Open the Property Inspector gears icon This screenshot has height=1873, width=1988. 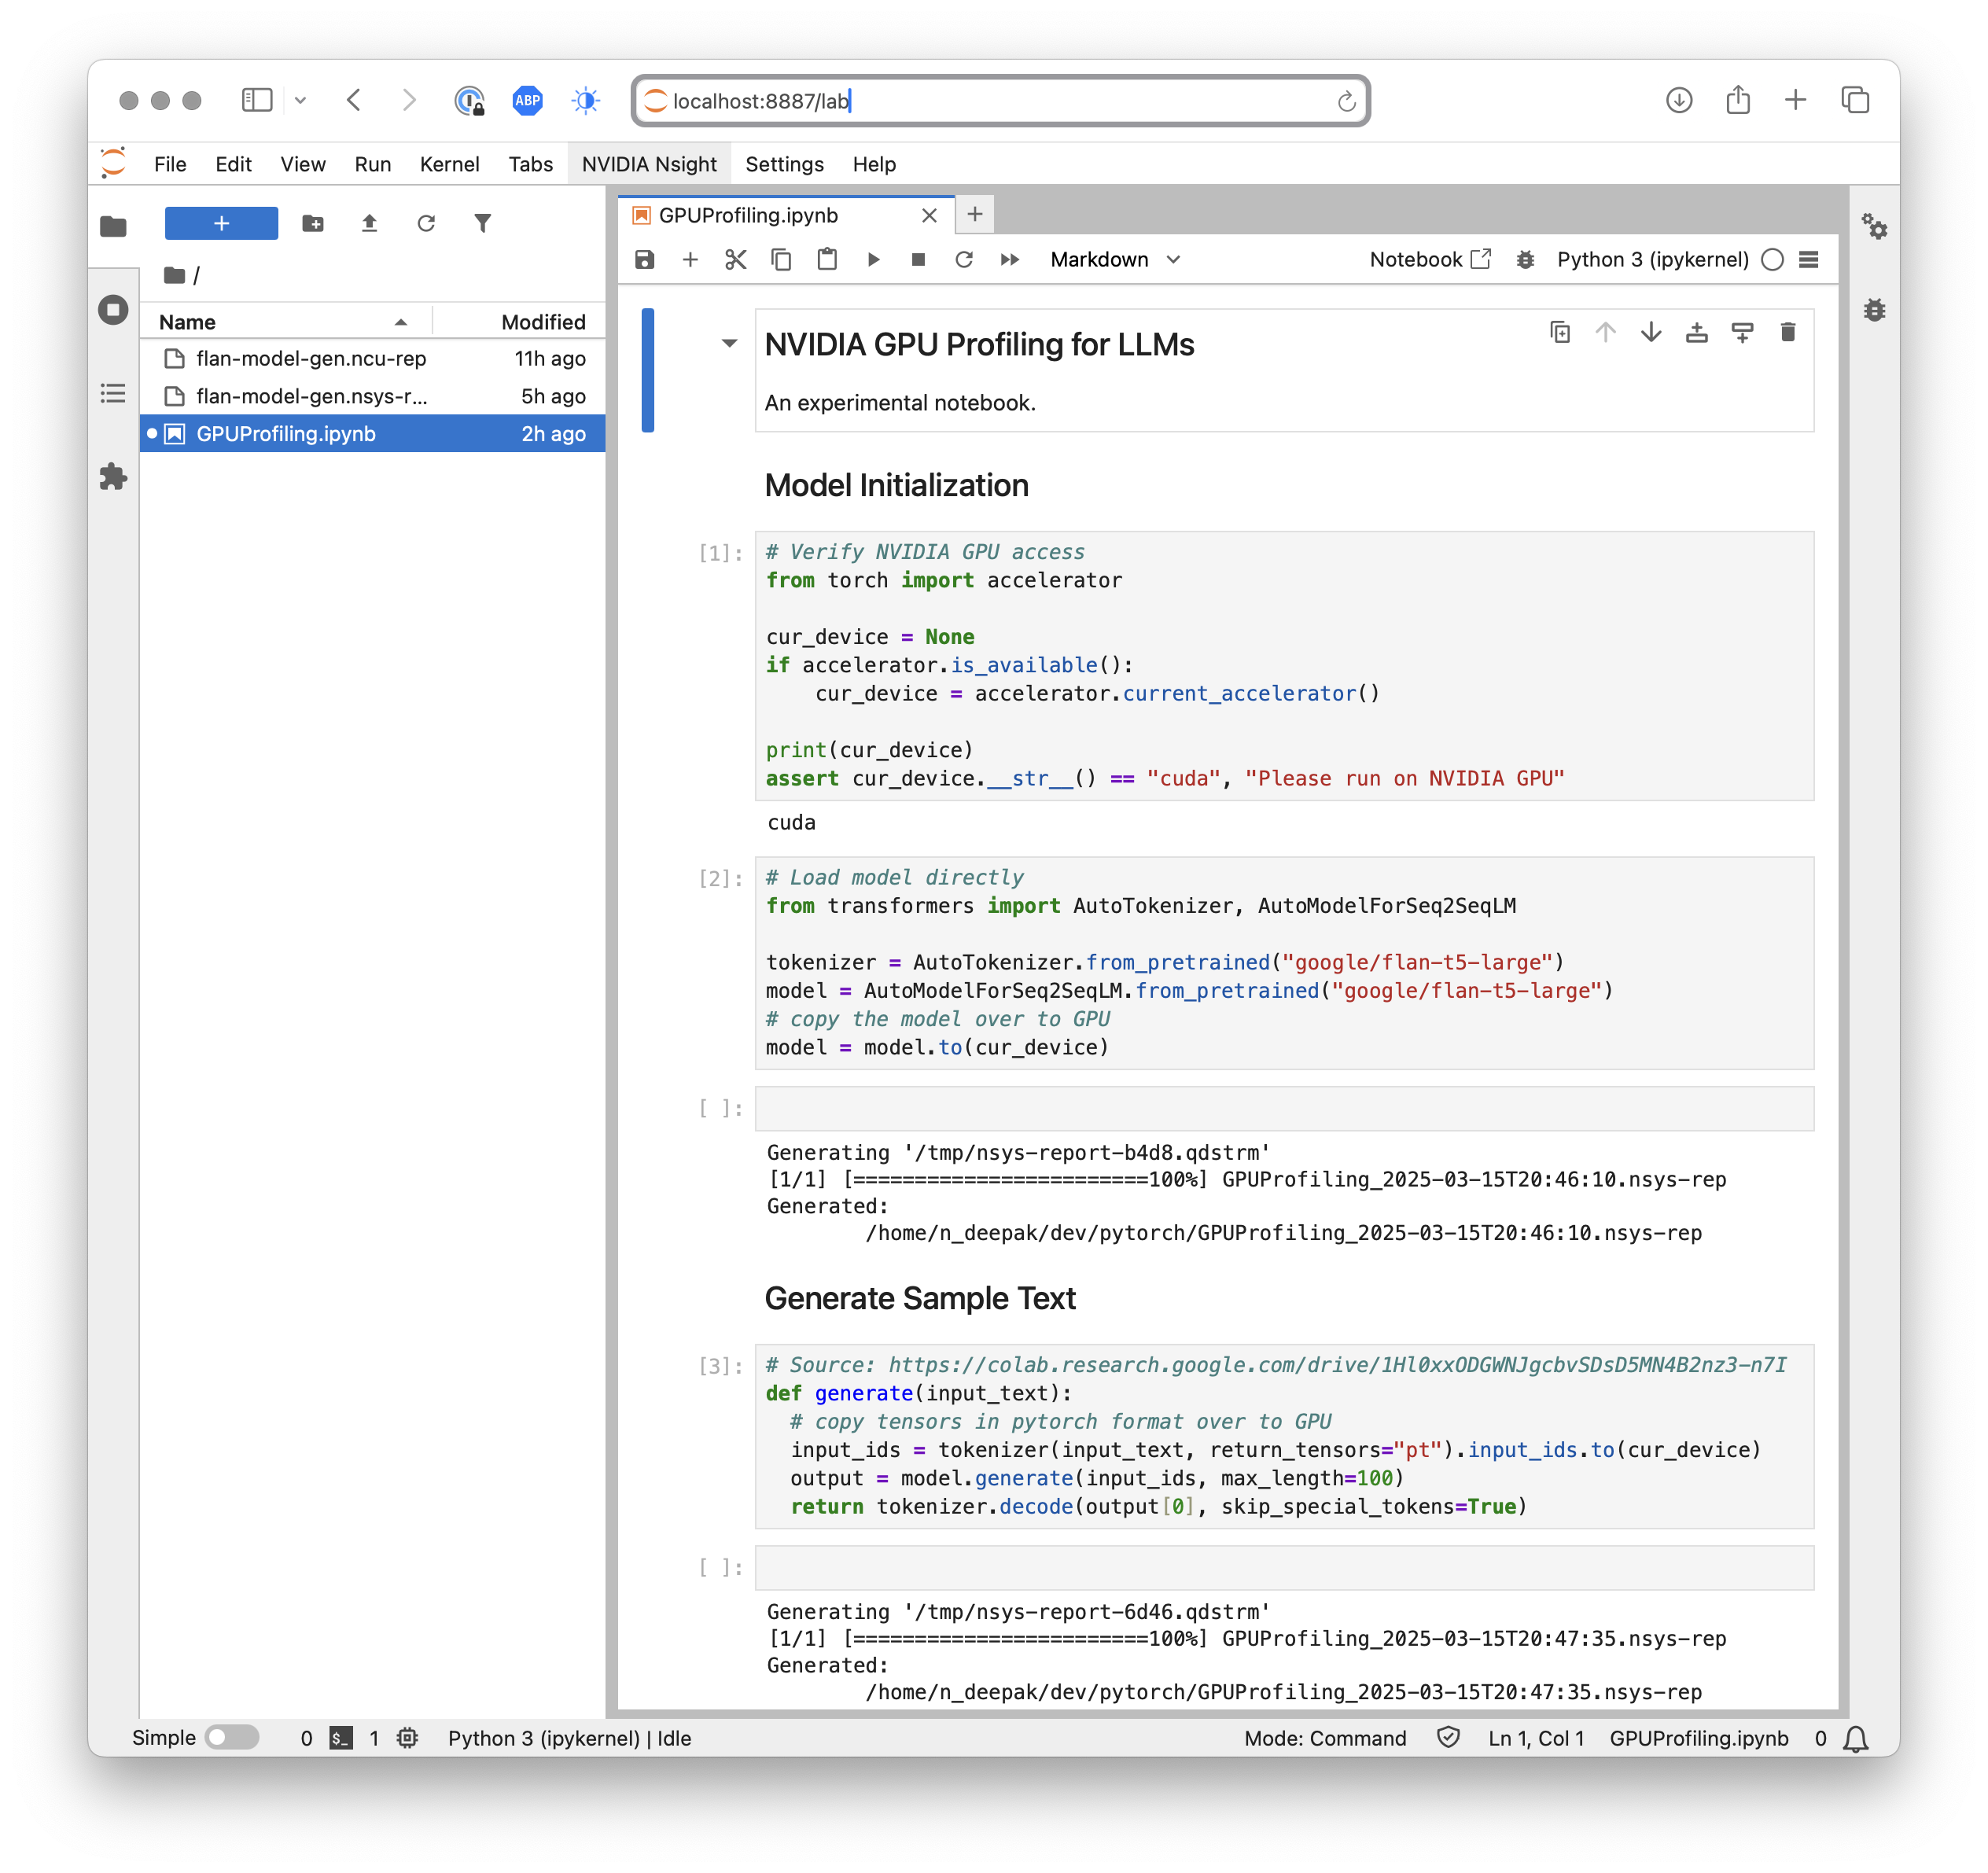[1874, 227]
